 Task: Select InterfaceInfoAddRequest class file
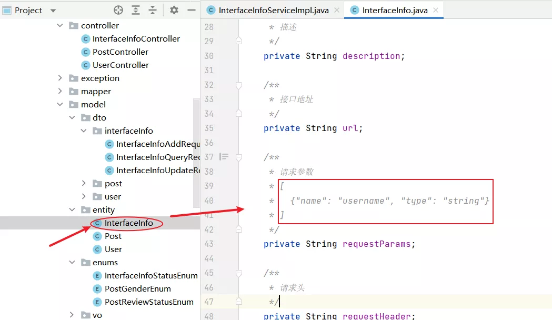[x=158, y=144]
